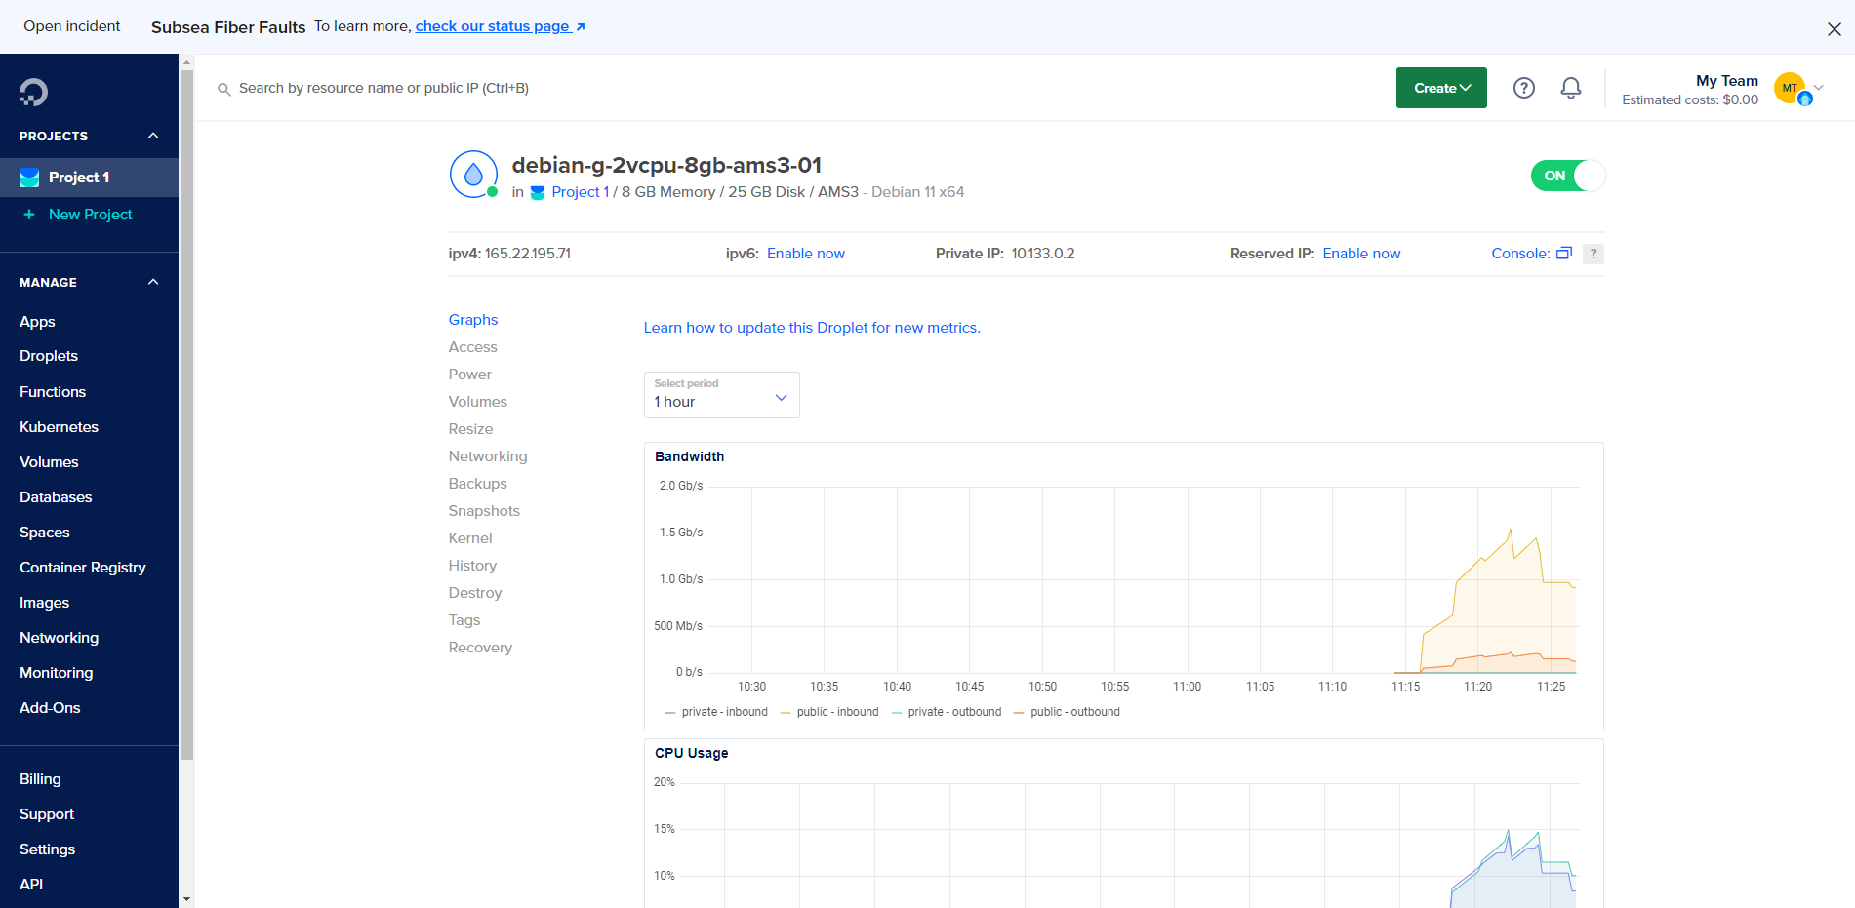Open API in the sidebar
Screen dimensions: 1855x908
[x=31, y=885]
